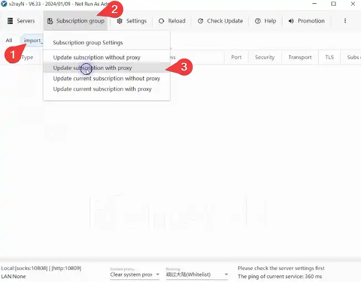Click the Routing dropdown arrow
Screen dimensions: 361x282
click(x=226, y=275)
